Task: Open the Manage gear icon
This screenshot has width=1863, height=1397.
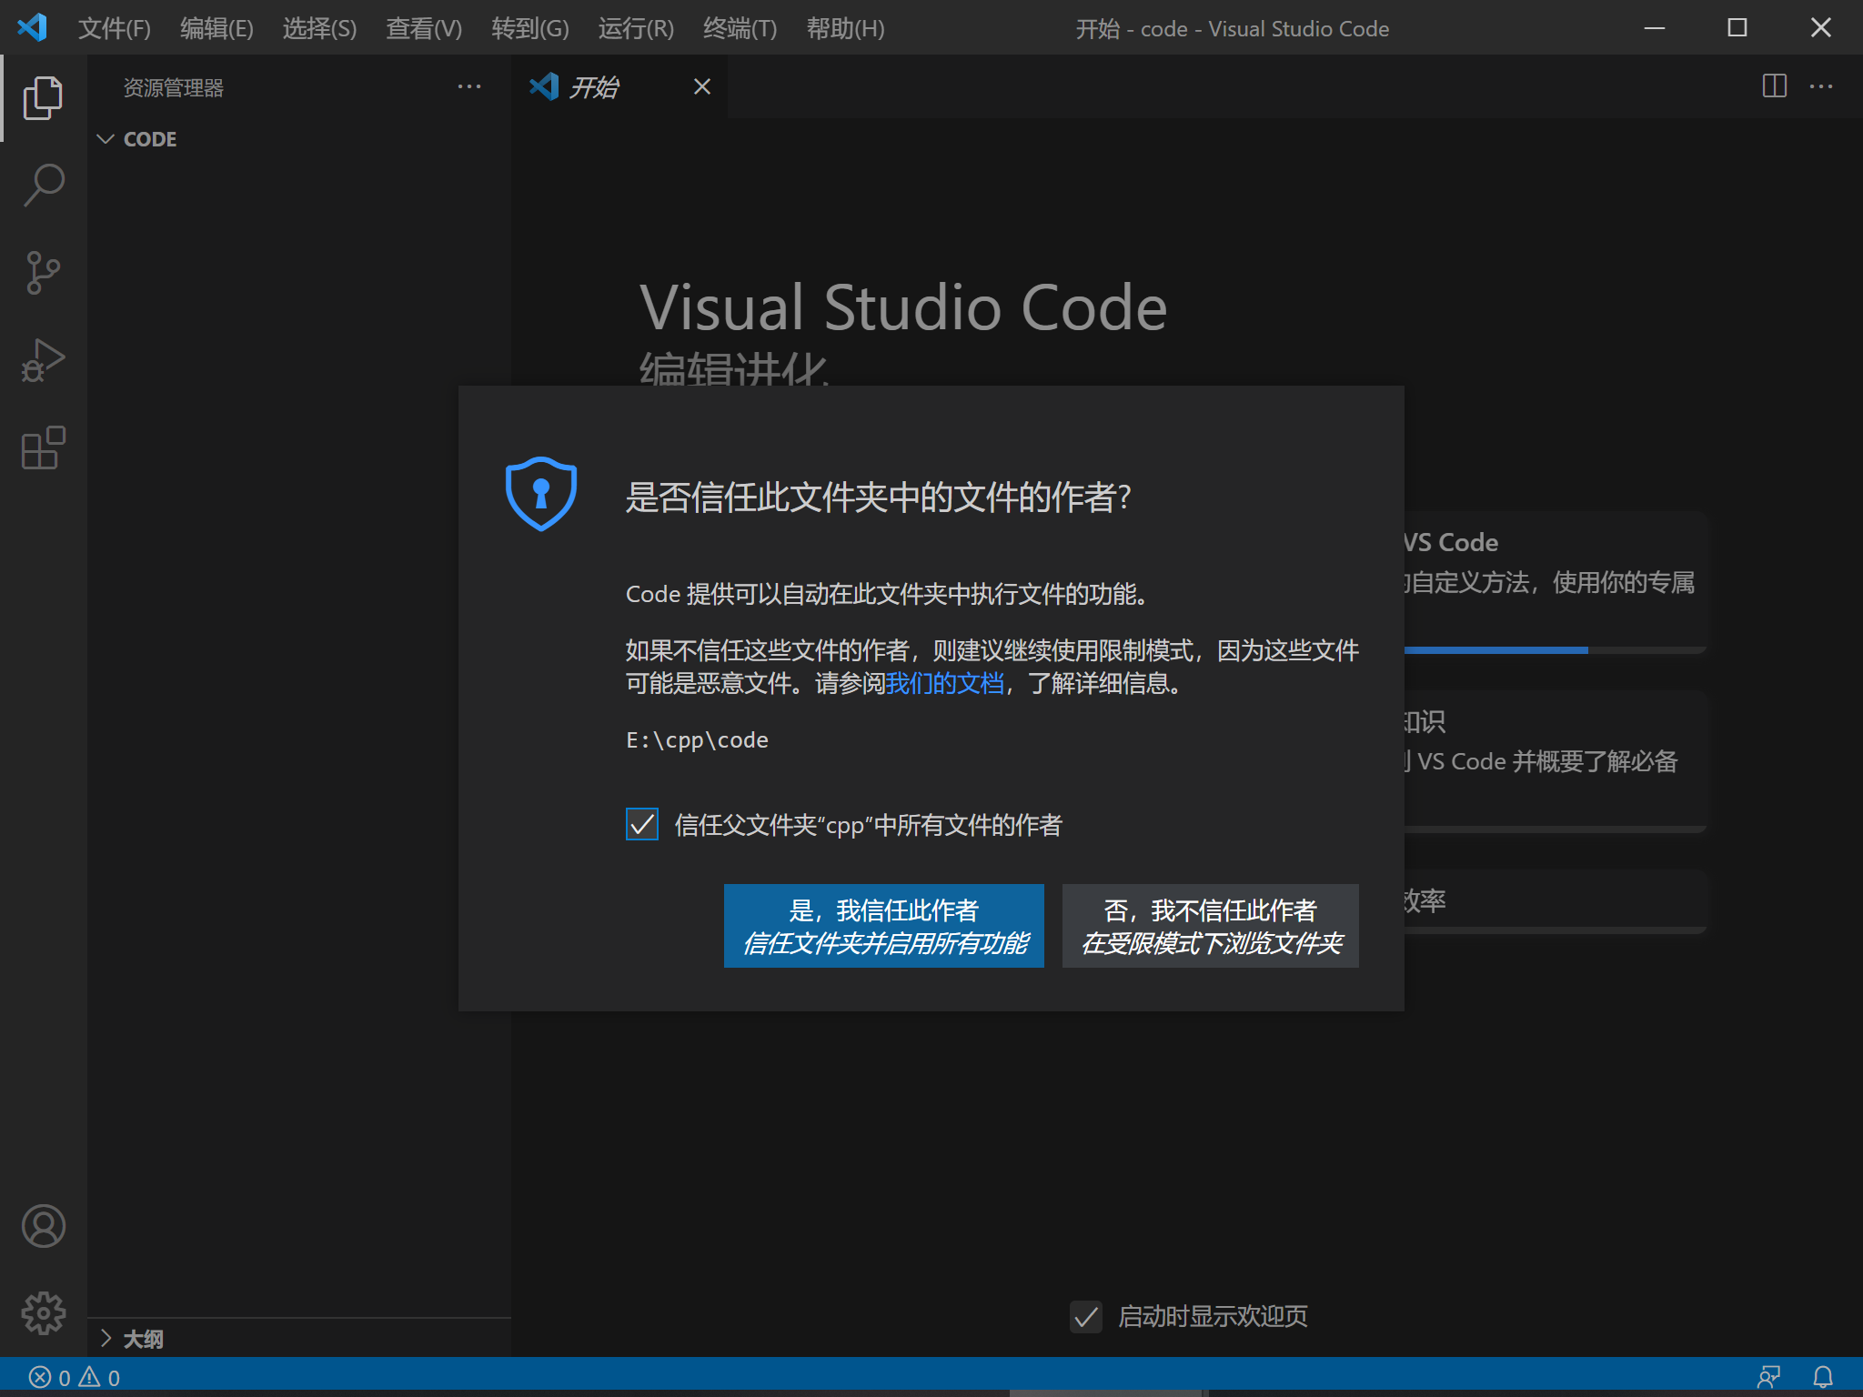Action: click(43, 1313)
